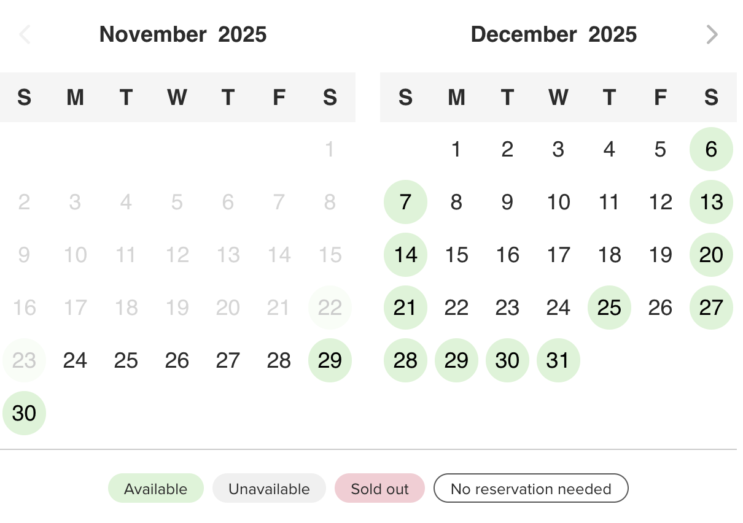The width and height of the screenshot is (743, 523).
Task: Choose December 28 for booking
Action: [x=405, y=360]
